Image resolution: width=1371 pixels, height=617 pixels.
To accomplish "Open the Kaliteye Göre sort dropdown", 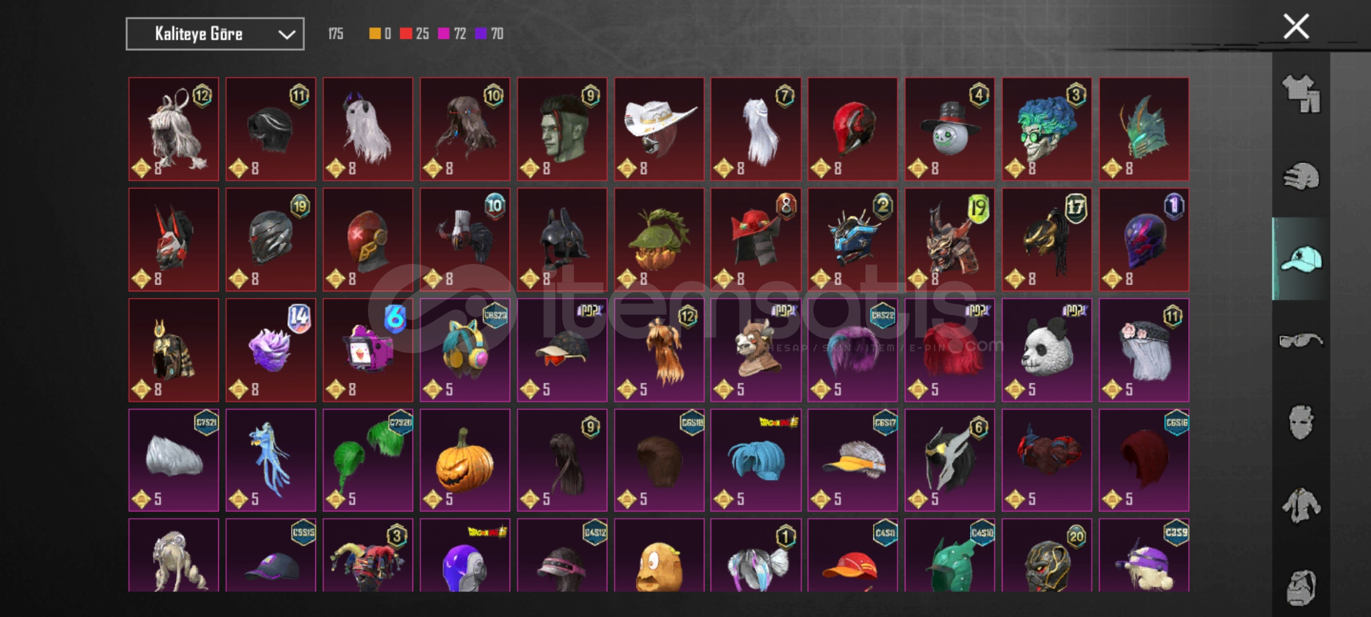I will click(215, 34).
